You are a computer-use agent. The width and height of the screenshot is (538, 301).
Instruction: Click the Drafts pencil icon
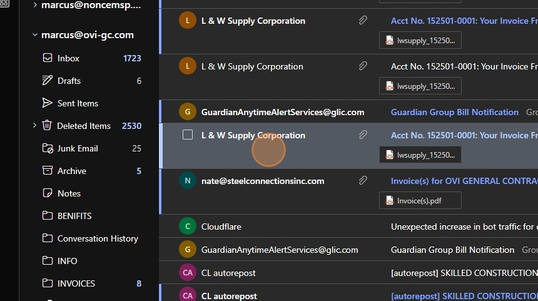(x=47, y=80)
